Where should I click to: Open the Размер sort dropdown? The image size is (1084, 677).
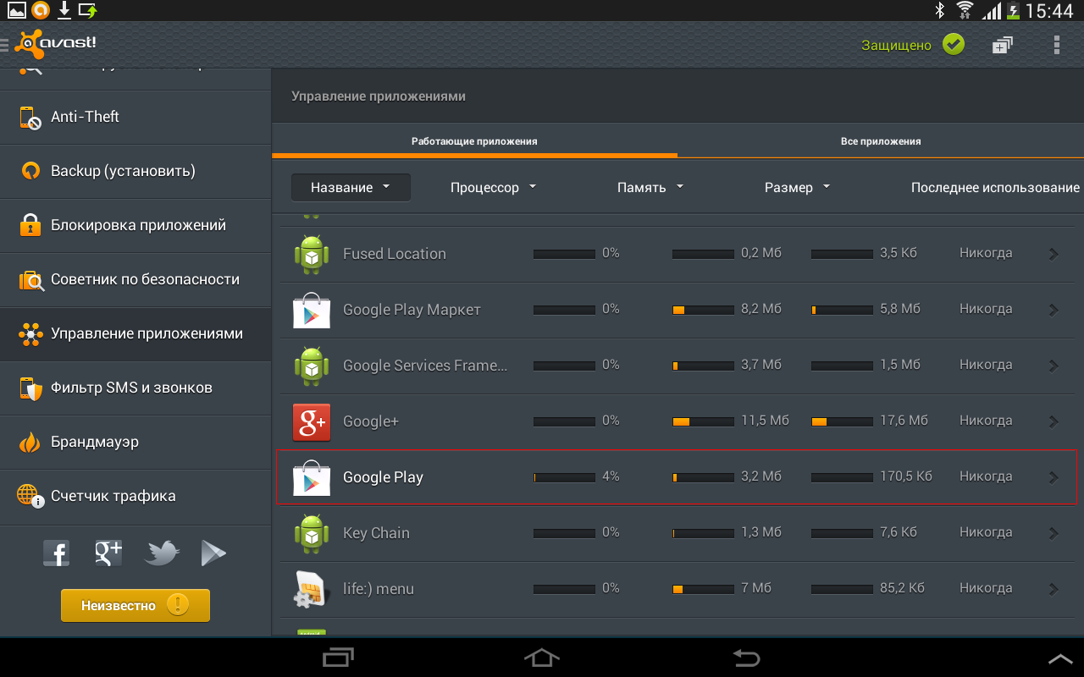798,188
